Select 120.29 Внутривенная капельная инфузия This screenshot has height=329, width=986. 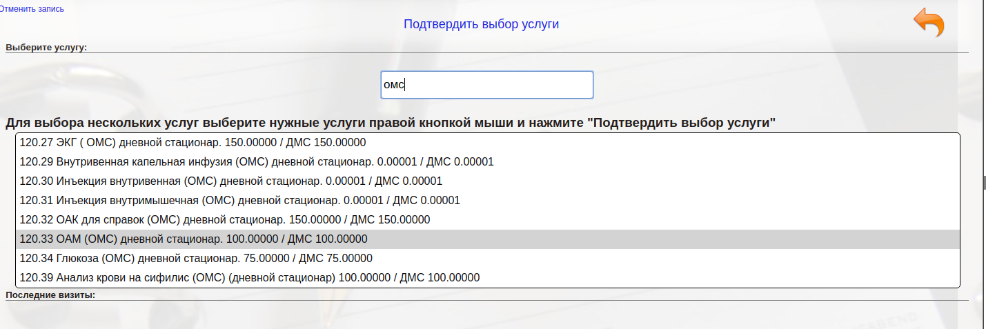256,162
